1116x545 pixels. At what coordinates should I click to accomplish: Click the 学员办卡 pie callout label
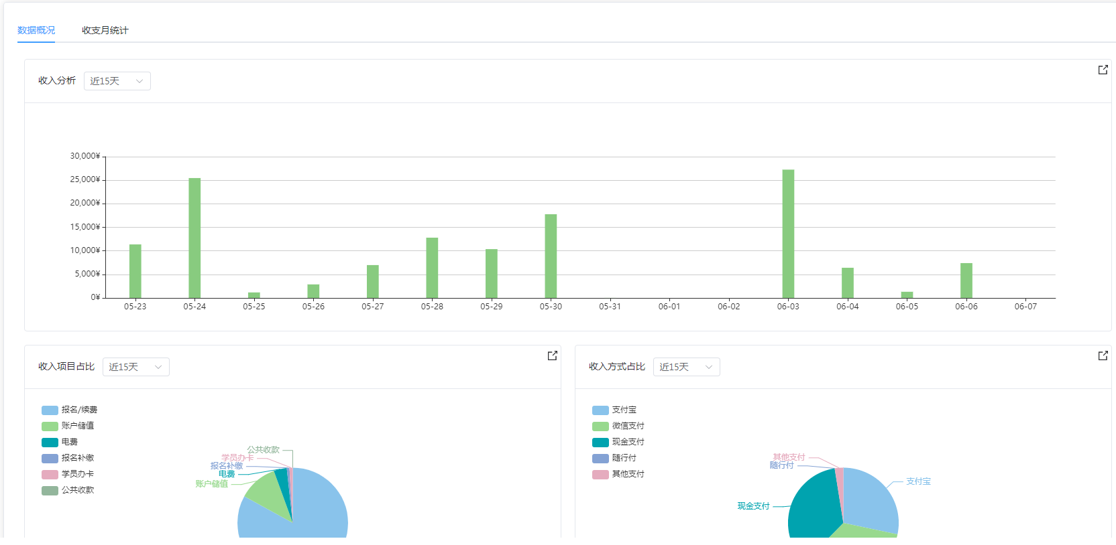(238, 458)
